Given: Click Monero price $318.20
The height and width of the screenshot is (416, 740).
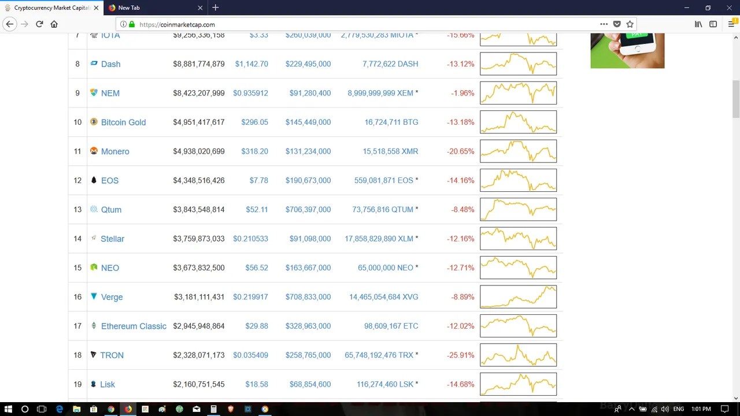Looking at the screenshot, I should pyautogui.click(x=254, y=151).
